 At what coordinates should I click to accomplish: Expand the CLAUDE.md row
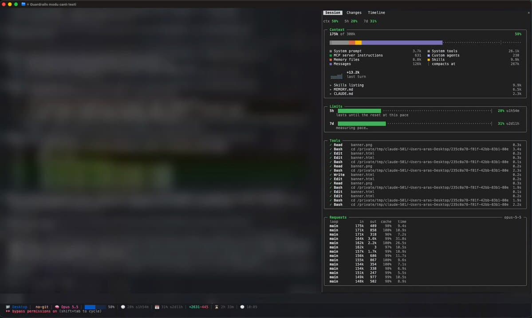425,94
